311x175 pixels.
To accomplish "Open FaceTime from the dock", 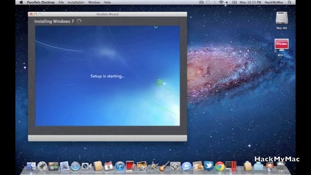I will pyautogui.click(x=86, y=166).
